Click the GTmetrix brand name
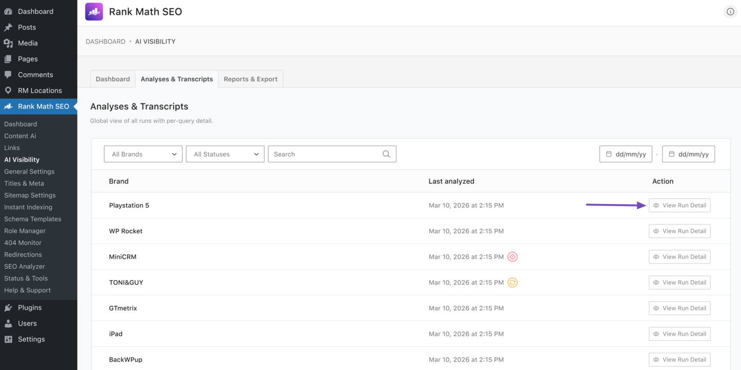The width and height of the screenshot is (741, 370). pos(123,308)
